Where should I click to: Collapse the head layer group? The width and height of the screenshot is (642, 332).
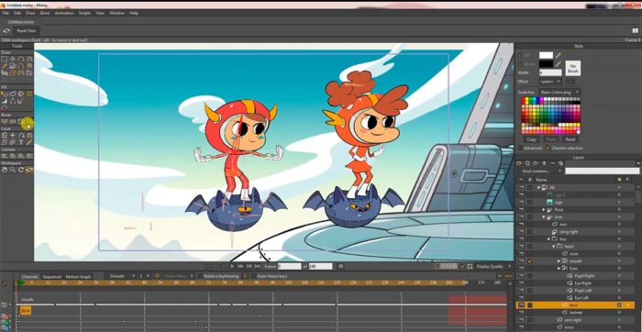pyautogui.click(x=554, y=247)
